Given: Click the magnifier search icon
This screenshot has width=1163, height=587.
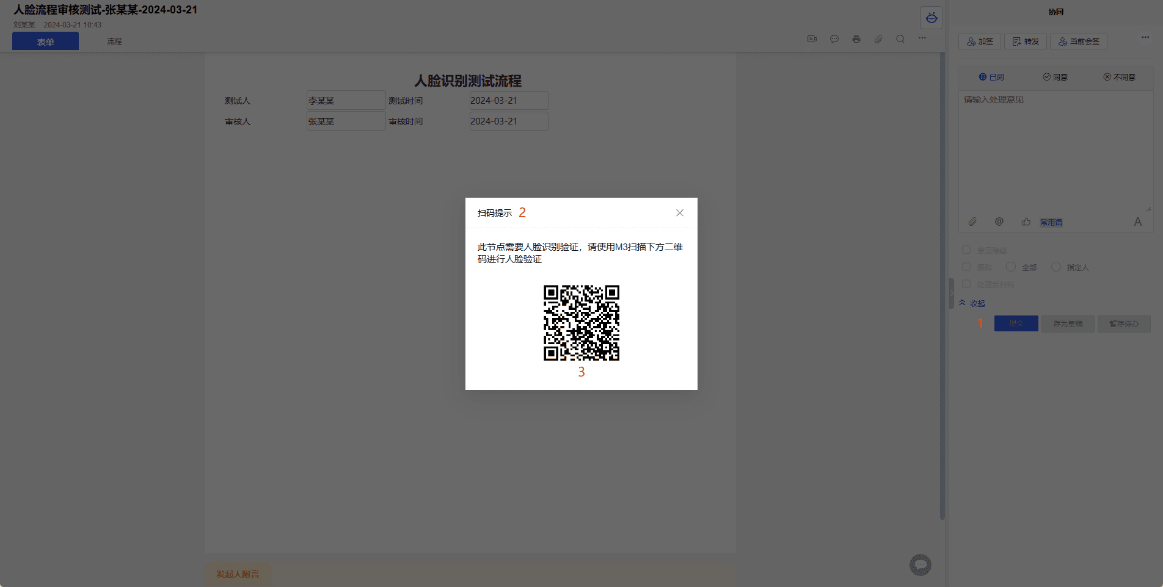Looking at the screenshot, I should pyautogui.click(x=900, y=39).
